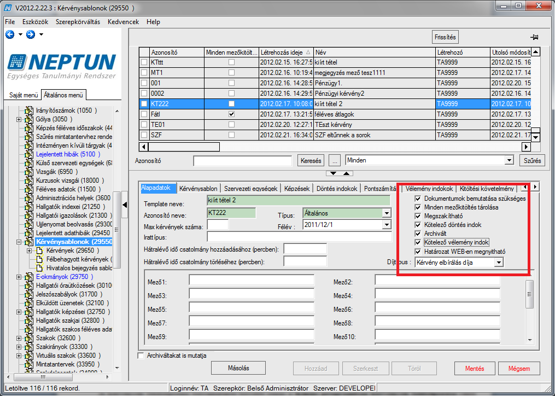Click the up triangle above the tabs
Viewport: 555px width, 396px height.
point(347,173)
